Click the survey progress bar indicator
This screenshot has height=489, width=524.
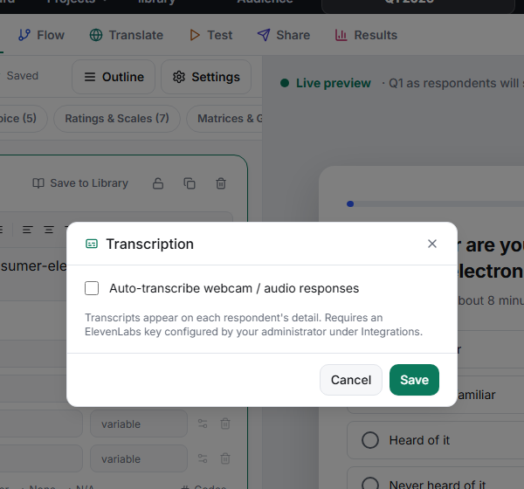tap(350, 203)
